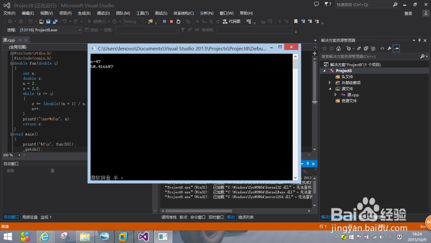The width and height of the screenshot is (431, 243).
Task: Open the notifications flag icon
Action: point(328,4)
